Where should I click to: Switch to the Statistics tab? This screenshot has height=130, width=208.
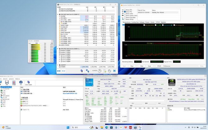click(163, 22)
